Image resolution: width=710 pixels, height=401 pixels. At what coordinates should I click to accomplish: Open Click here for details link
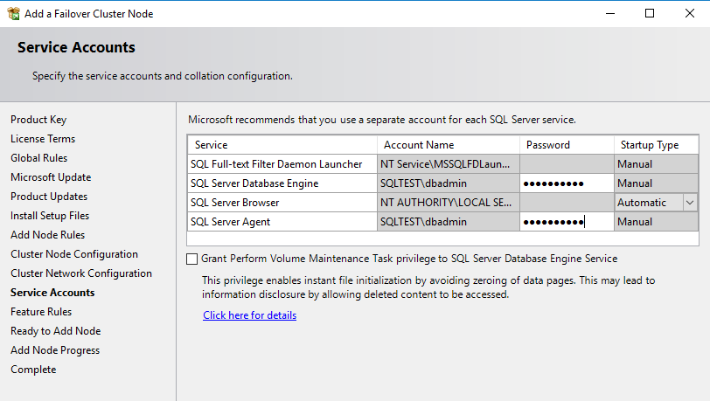(249, 315)
